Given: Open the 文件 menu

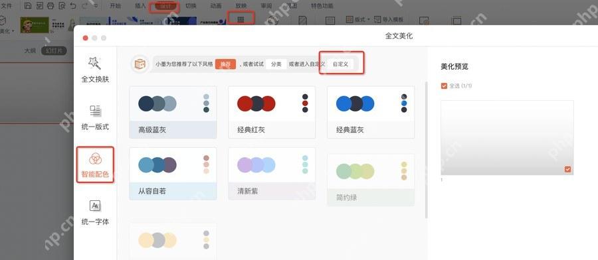Looking at the screenshot, I should click(x=7, y=6).
